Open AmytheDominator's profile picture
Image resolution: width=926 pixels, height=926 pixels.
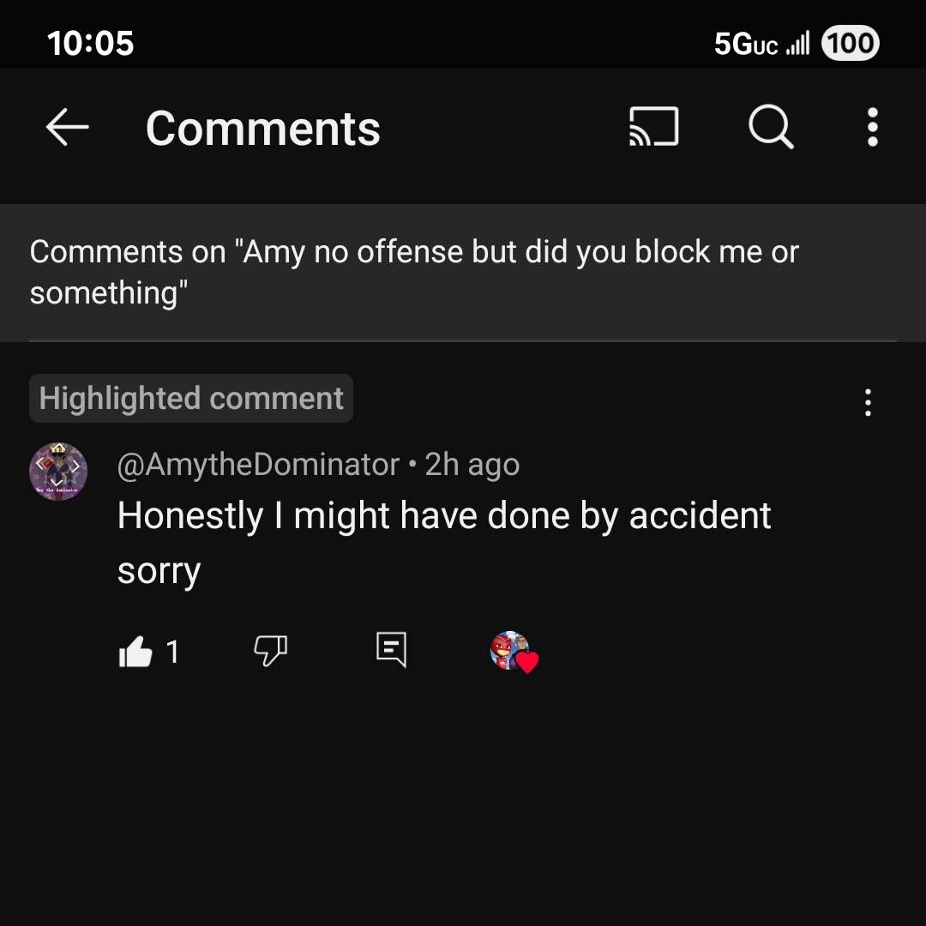[58, 472]
